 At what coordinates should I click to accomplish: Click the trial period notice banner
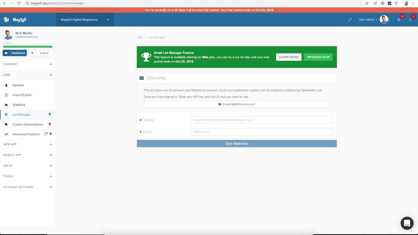coord(209,10)
